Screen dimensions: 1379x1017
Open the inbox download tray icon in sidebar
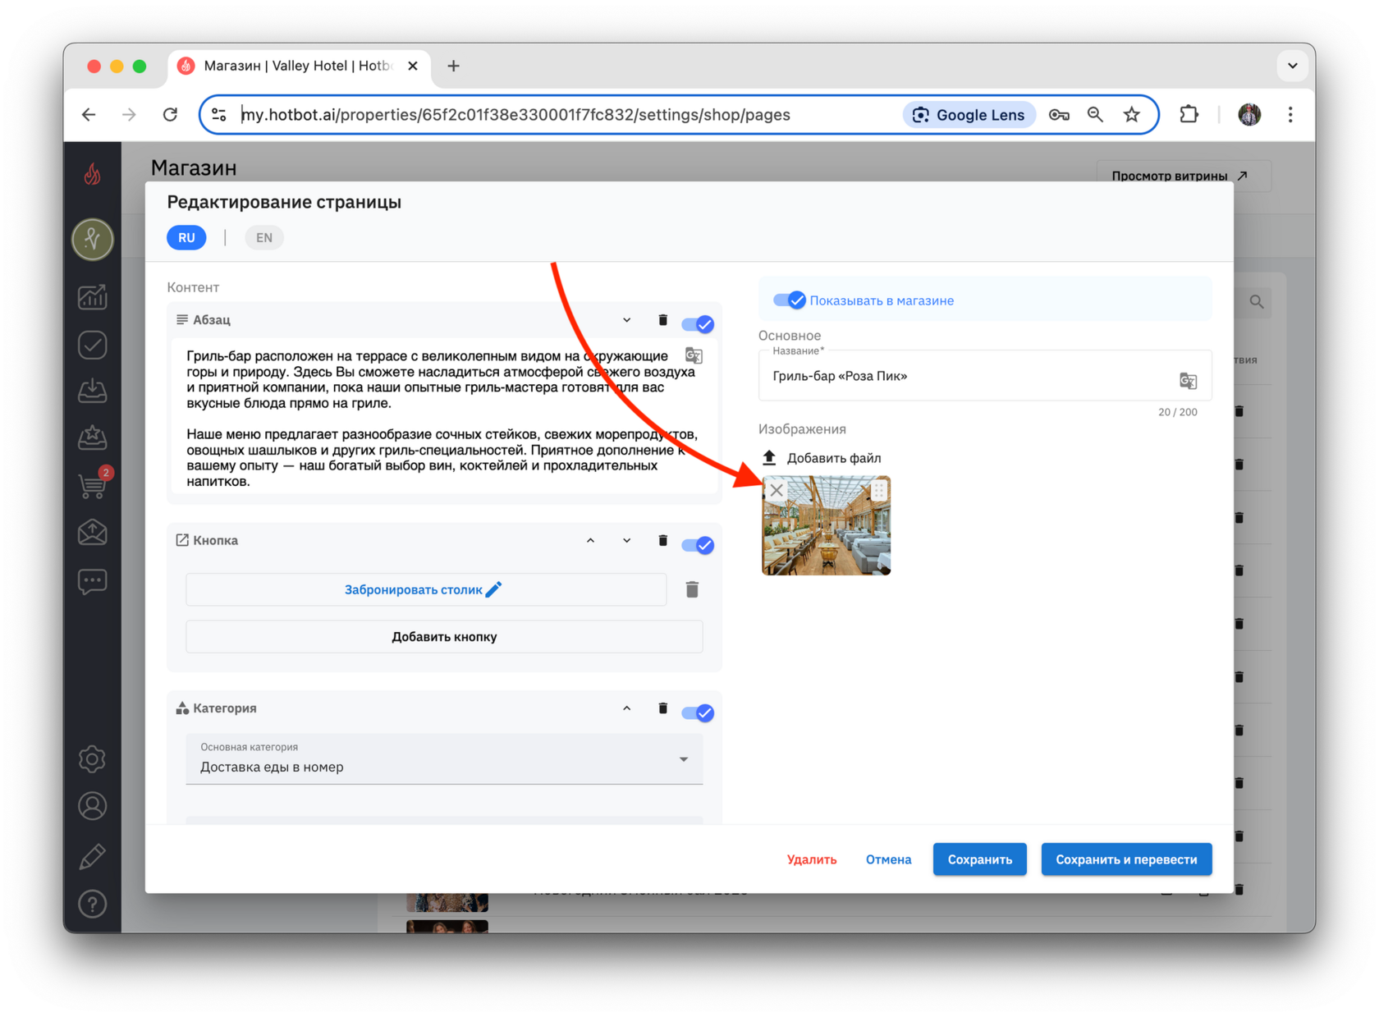pyautogui.click(x=93, y=391)
